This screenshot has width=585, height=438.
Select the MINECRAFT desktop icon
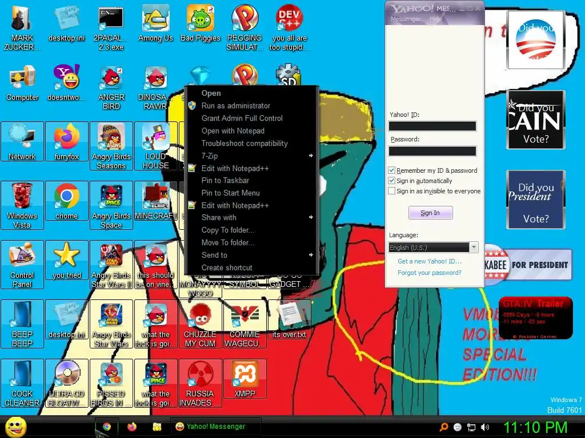click(x=155, y=201)
